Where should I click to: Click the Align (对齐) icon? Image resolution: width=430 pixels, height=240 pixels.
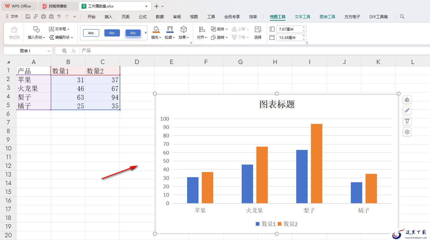tap(202, 29)
